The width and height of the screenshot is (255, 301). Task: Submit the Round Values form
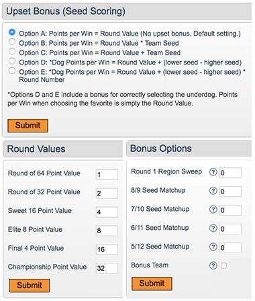[x=30, y=286]
